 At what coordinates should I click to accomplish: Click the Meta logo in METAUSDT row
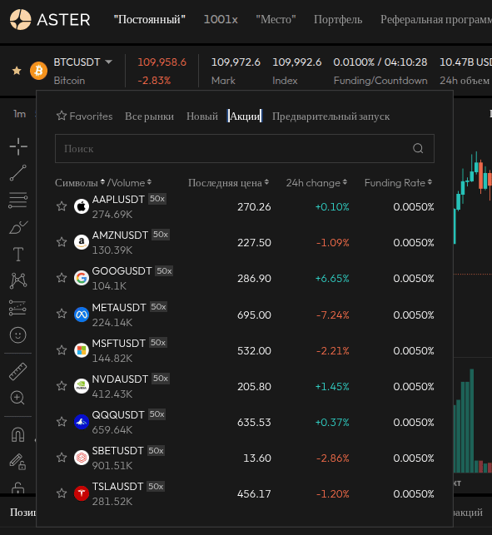pos(82,315)
